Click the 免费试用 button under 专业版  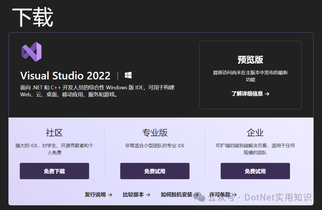(155, 171)
